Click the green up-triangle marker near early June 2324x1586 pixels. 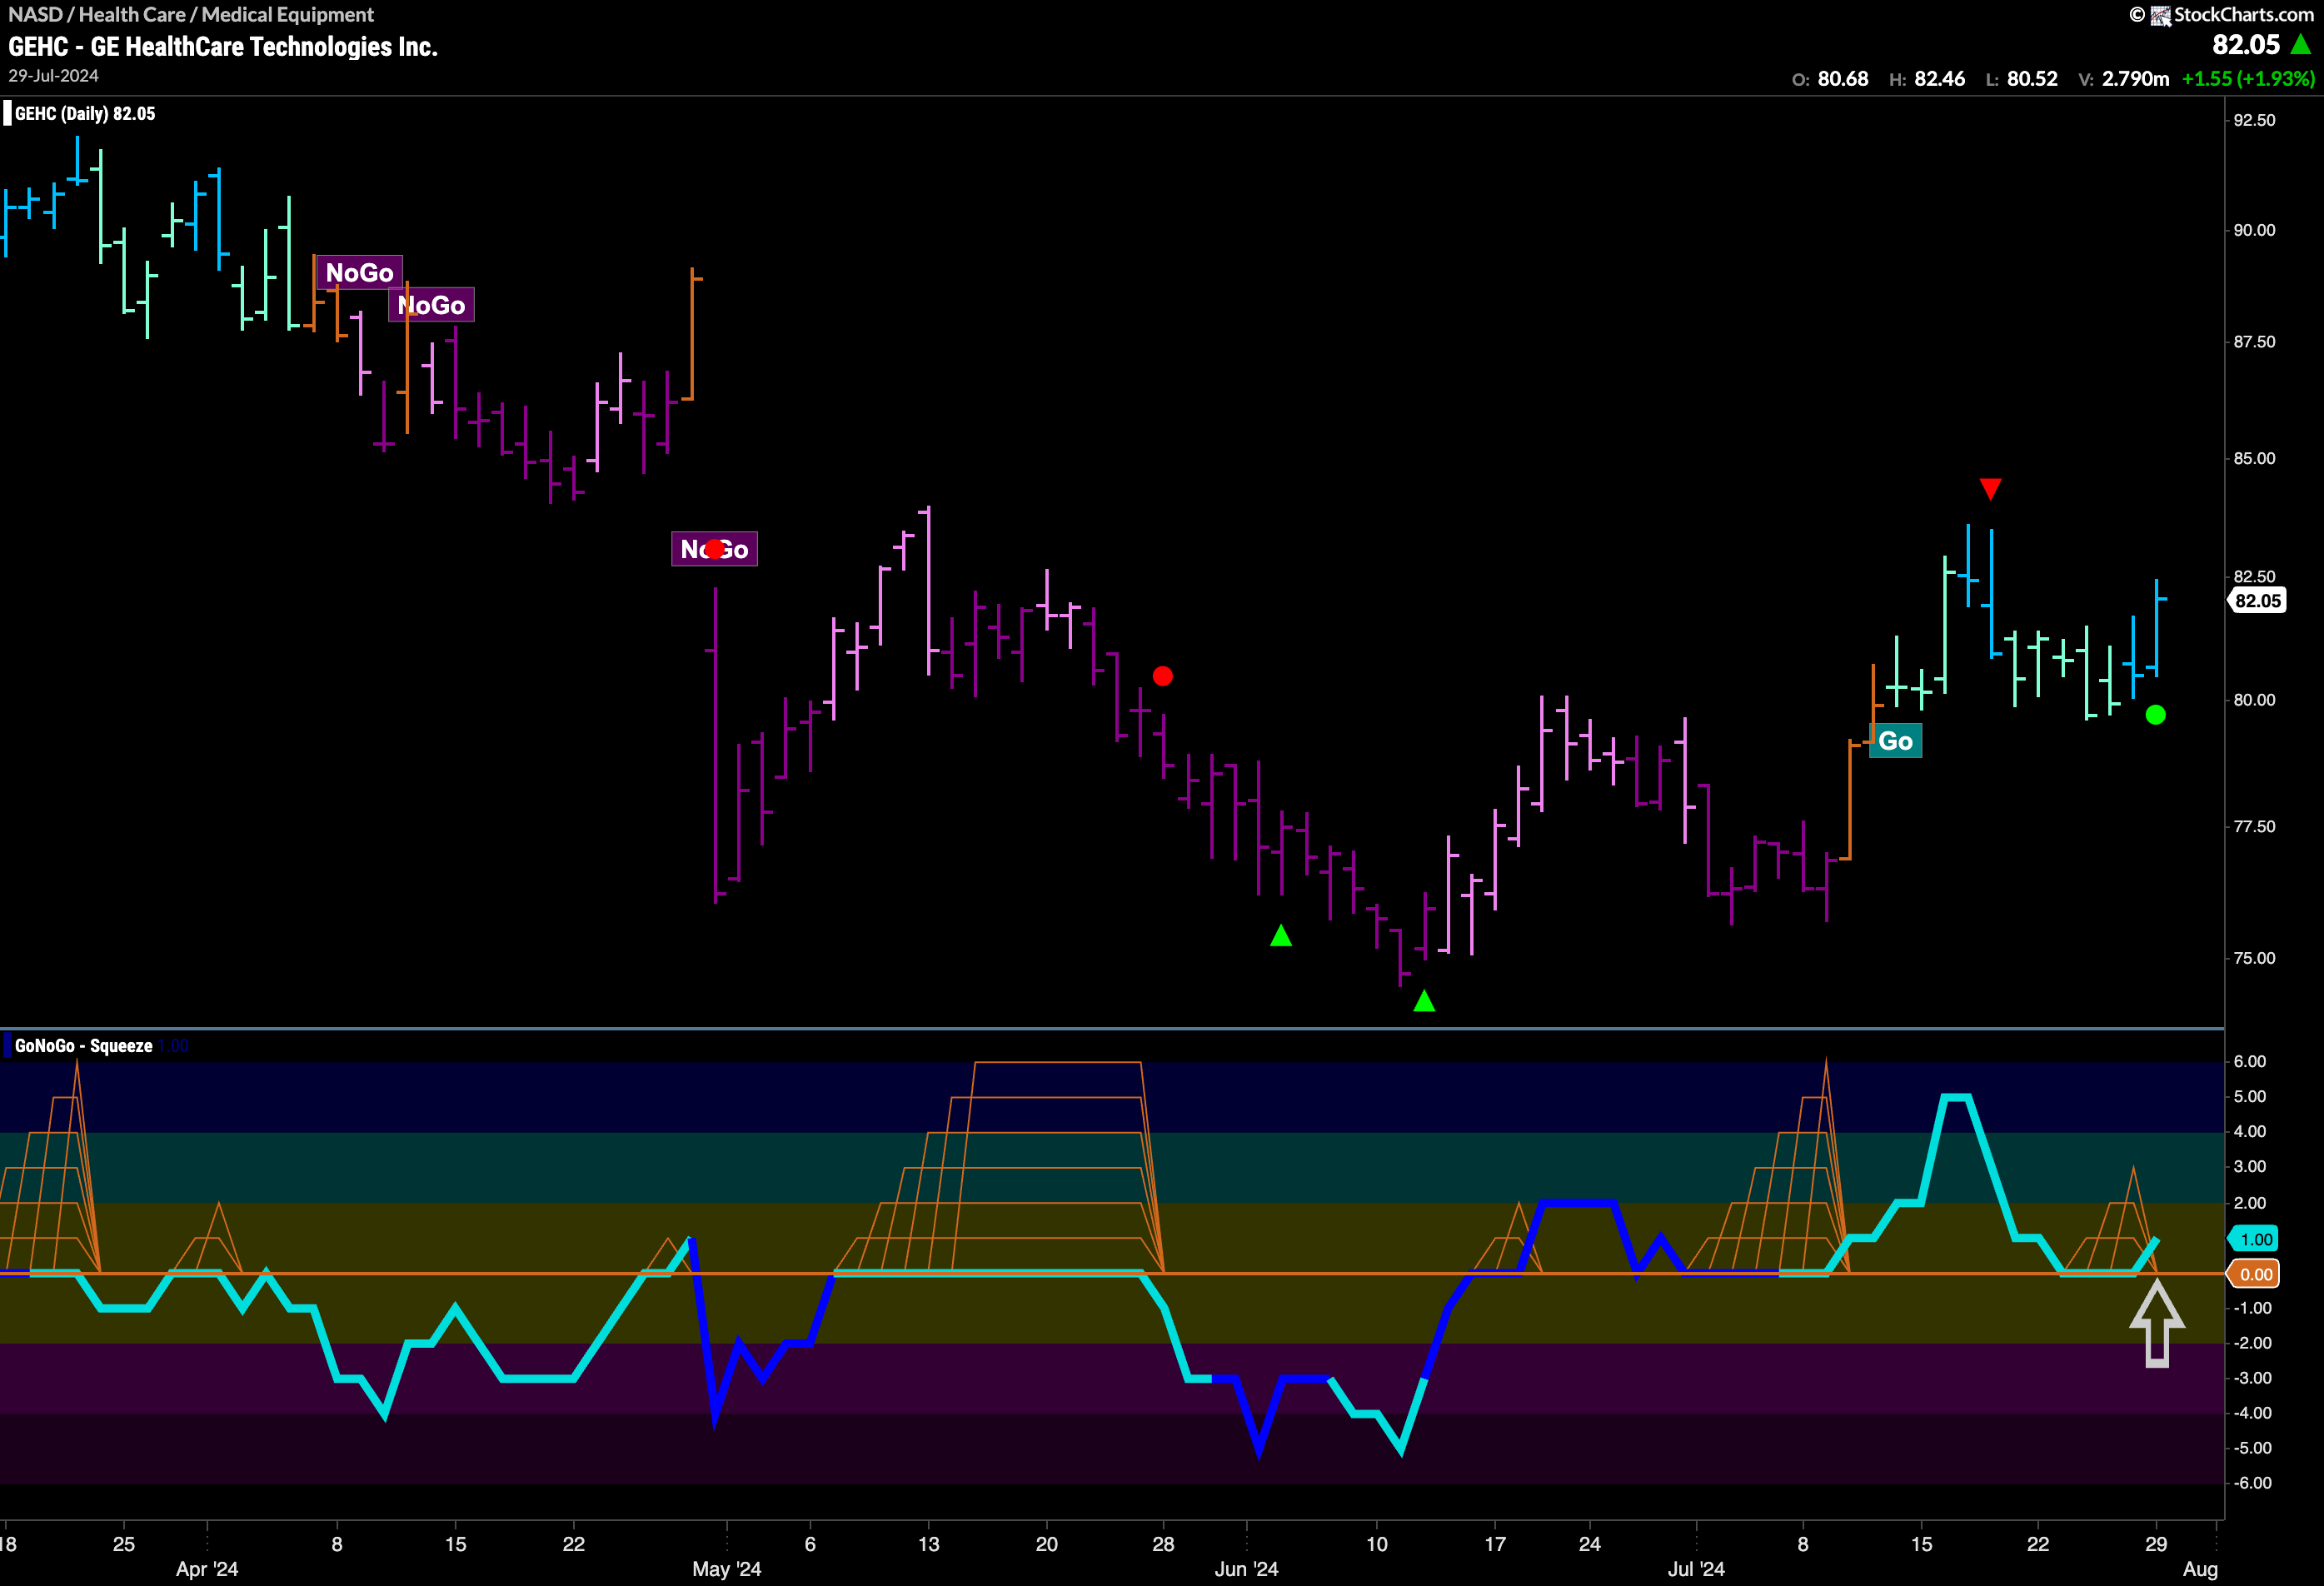(1281, 935)
